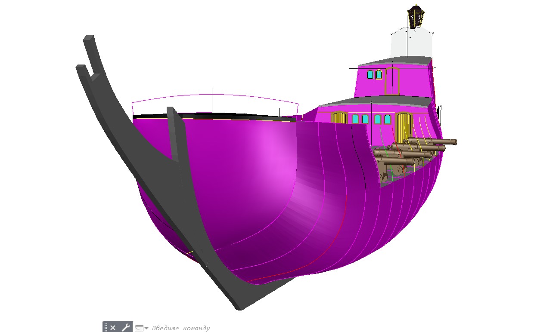This screenshot has width=534, height=332.
Task: Click the rightmost cyan window on lower cabin
Action: point(387,120)
